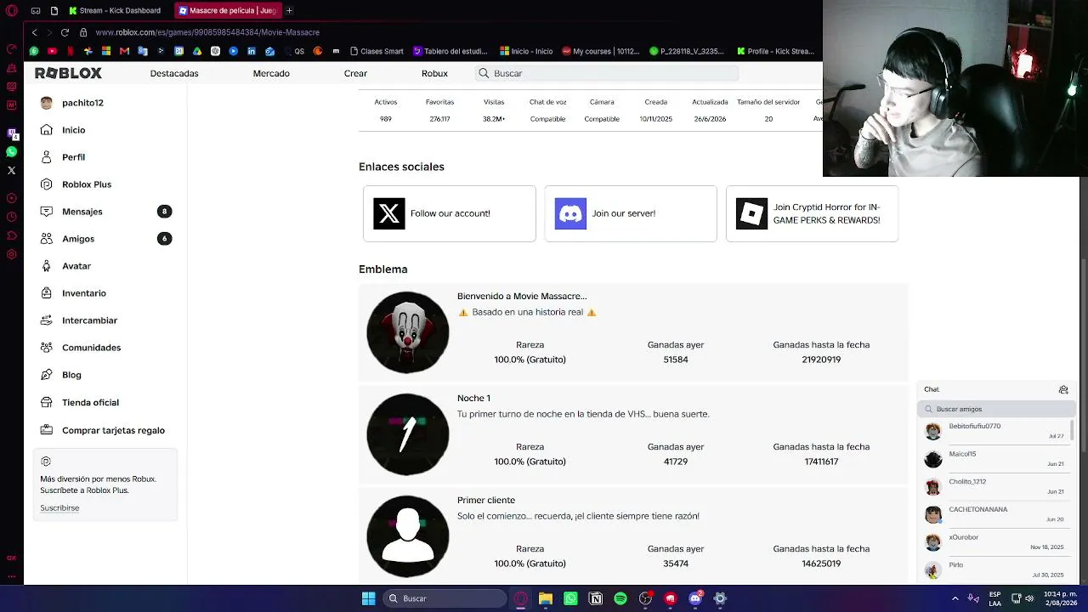Open the Mercado menu in the Roblox header

[x=271, y=73]
